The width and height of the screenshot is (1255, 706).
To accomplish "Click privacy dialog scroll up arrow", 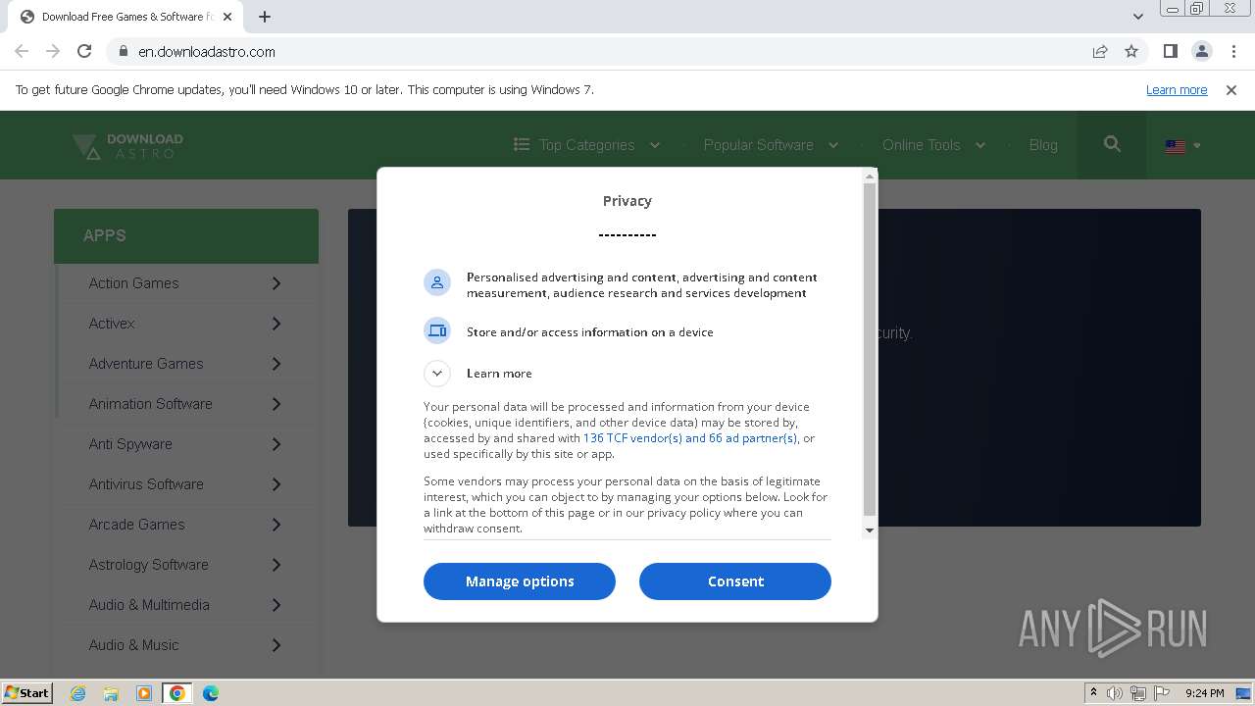I will click(869, 176).
